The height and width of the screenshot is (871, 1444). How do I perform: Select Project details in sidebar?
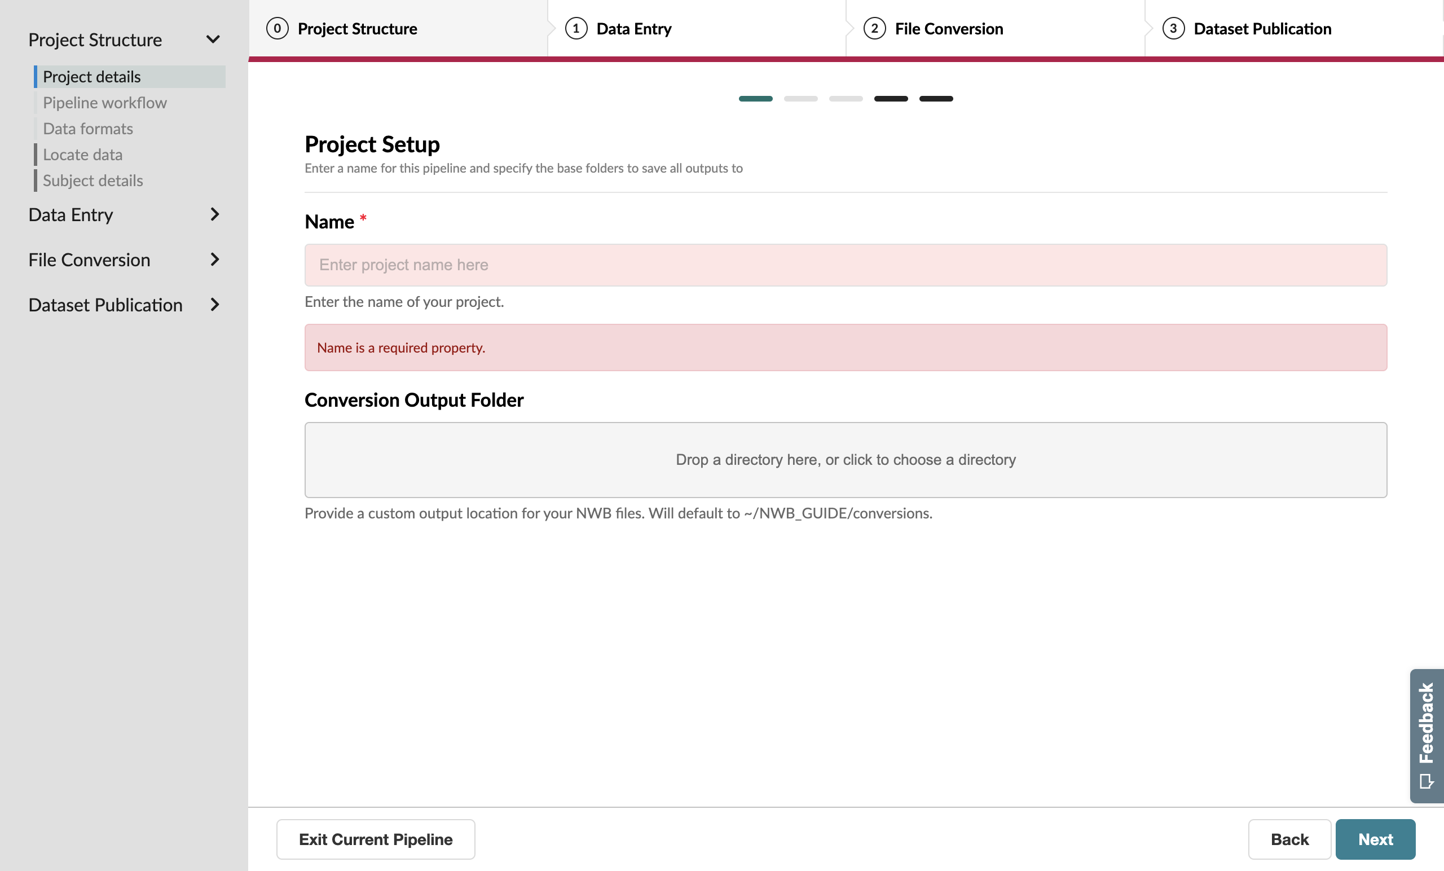tap(130, 77)
